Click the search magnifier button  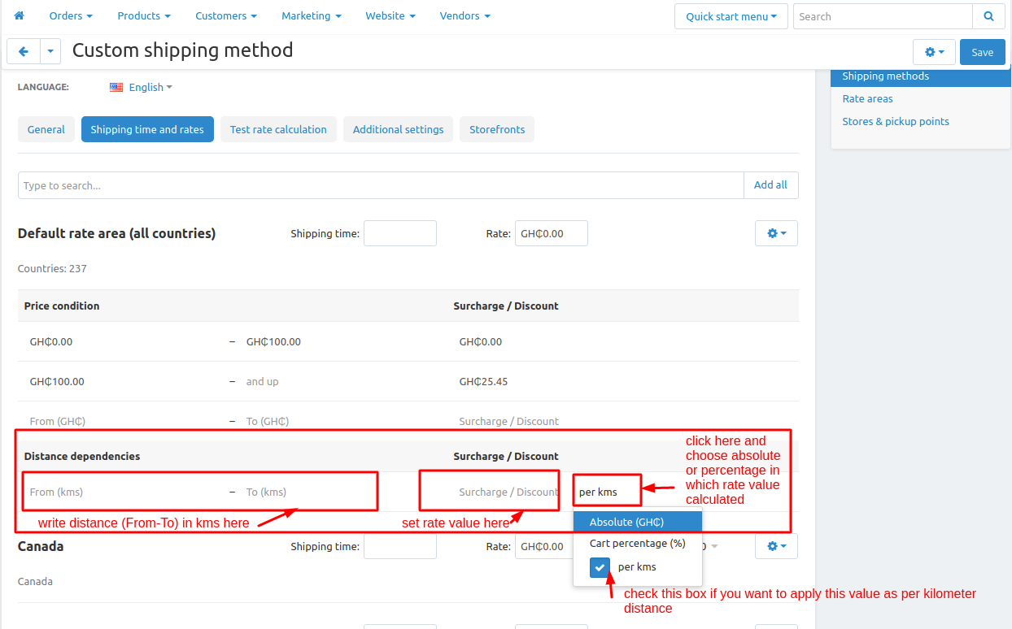pyautogui.click(x=988, y=16)
